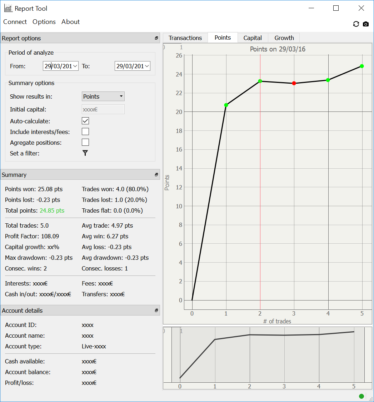Open the Show results in dropdown

coord(103,96)
